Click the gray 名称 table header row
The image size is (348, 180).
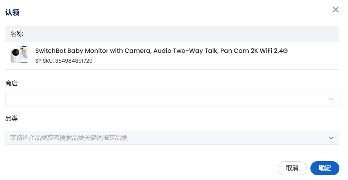click(172, 34)
